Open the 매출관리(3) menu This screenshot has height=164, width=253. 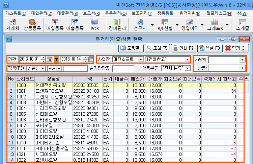click(x=67, y=14)
